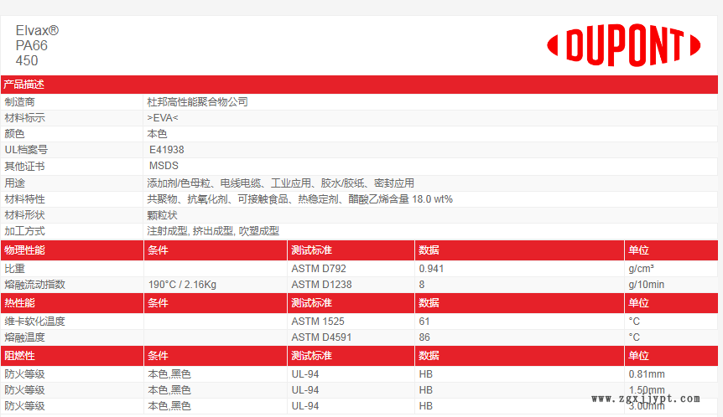Click the 190°C / 2.16Kg condition cell
Viewport: 723px width, 417px height.
(x=182, y=285)
